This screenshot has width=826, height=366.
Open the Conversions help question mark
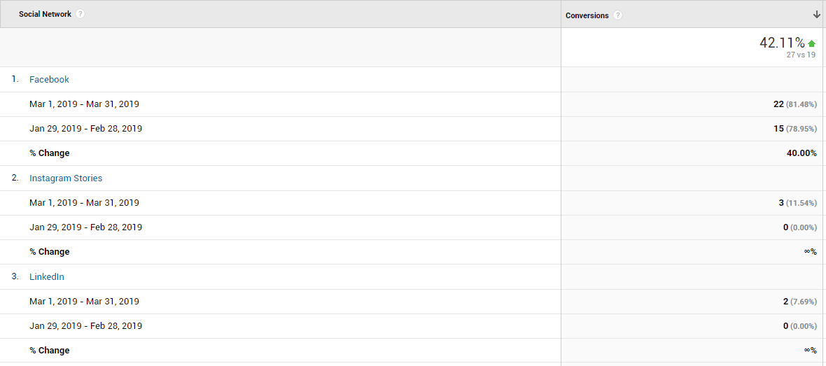point(617,15)
